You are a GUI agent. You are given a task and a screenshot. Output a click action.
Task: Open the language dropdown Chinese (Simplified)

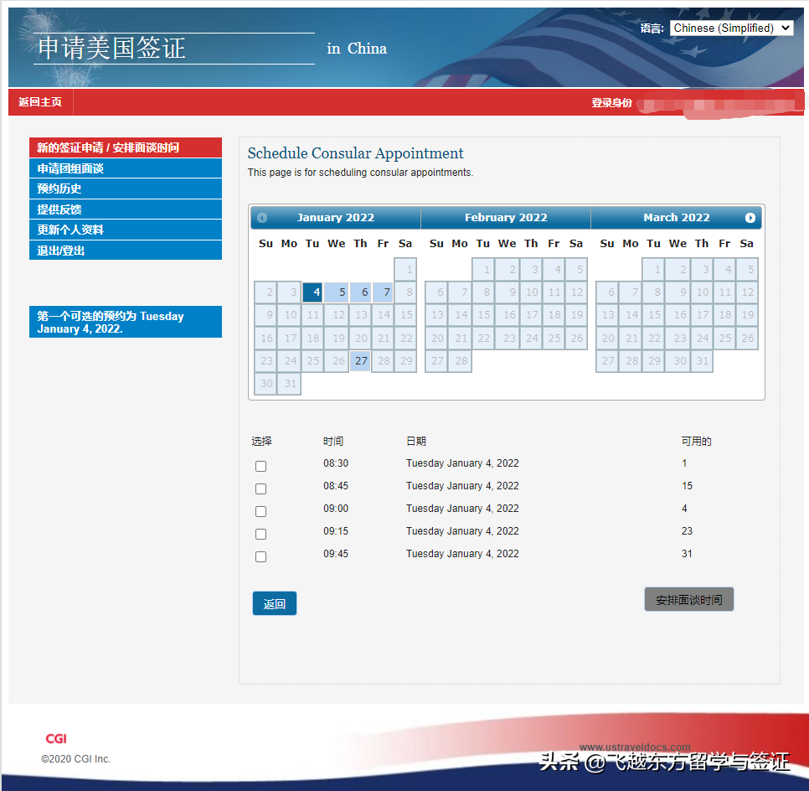(x=731, y=28)
